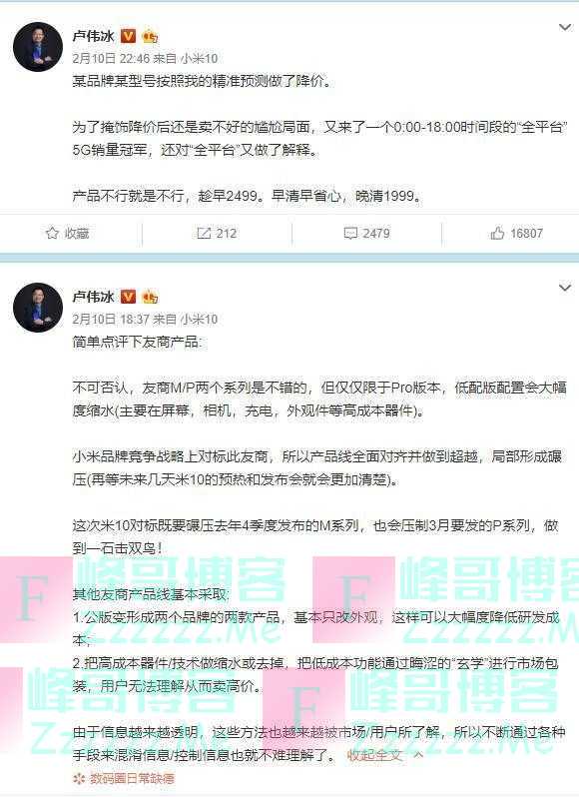Click the avatar photo of first post
This screenshot has height=797, width=579.
point(38,47)
